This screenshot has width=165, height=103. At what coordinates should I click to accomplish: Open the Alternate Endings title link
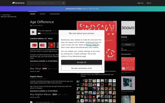tap(127, 91)
